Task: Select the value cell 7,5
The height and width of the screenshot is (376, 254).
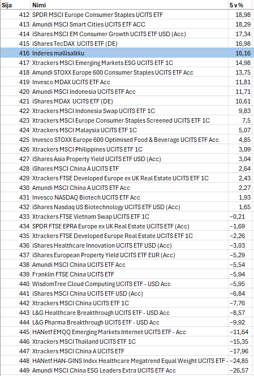Action: [240, 120]
